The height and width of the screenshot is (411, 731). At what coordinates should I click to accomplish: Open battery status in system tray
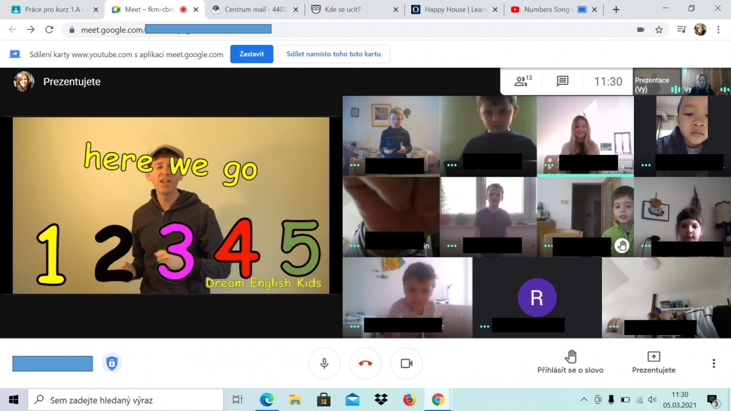(x=626, y=400)
